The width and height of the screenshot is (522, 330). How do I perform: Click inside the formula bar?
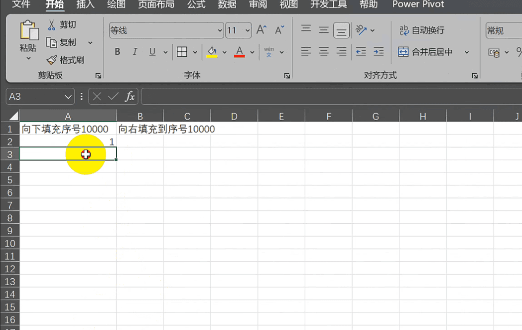[x=332, y=97]
